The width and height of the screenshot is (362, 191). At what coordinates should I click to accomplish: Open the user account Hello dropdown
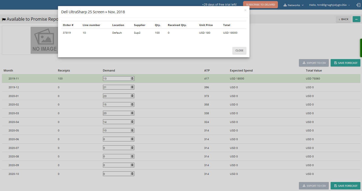330,5
